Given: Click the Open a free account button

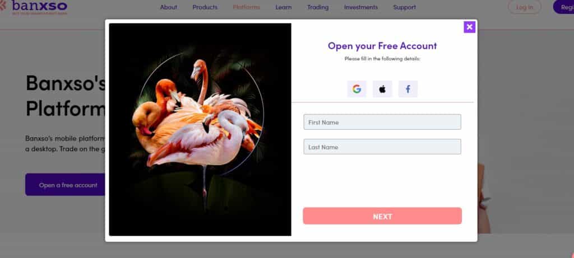Looking at the screenshot, I should coord(65,185).
